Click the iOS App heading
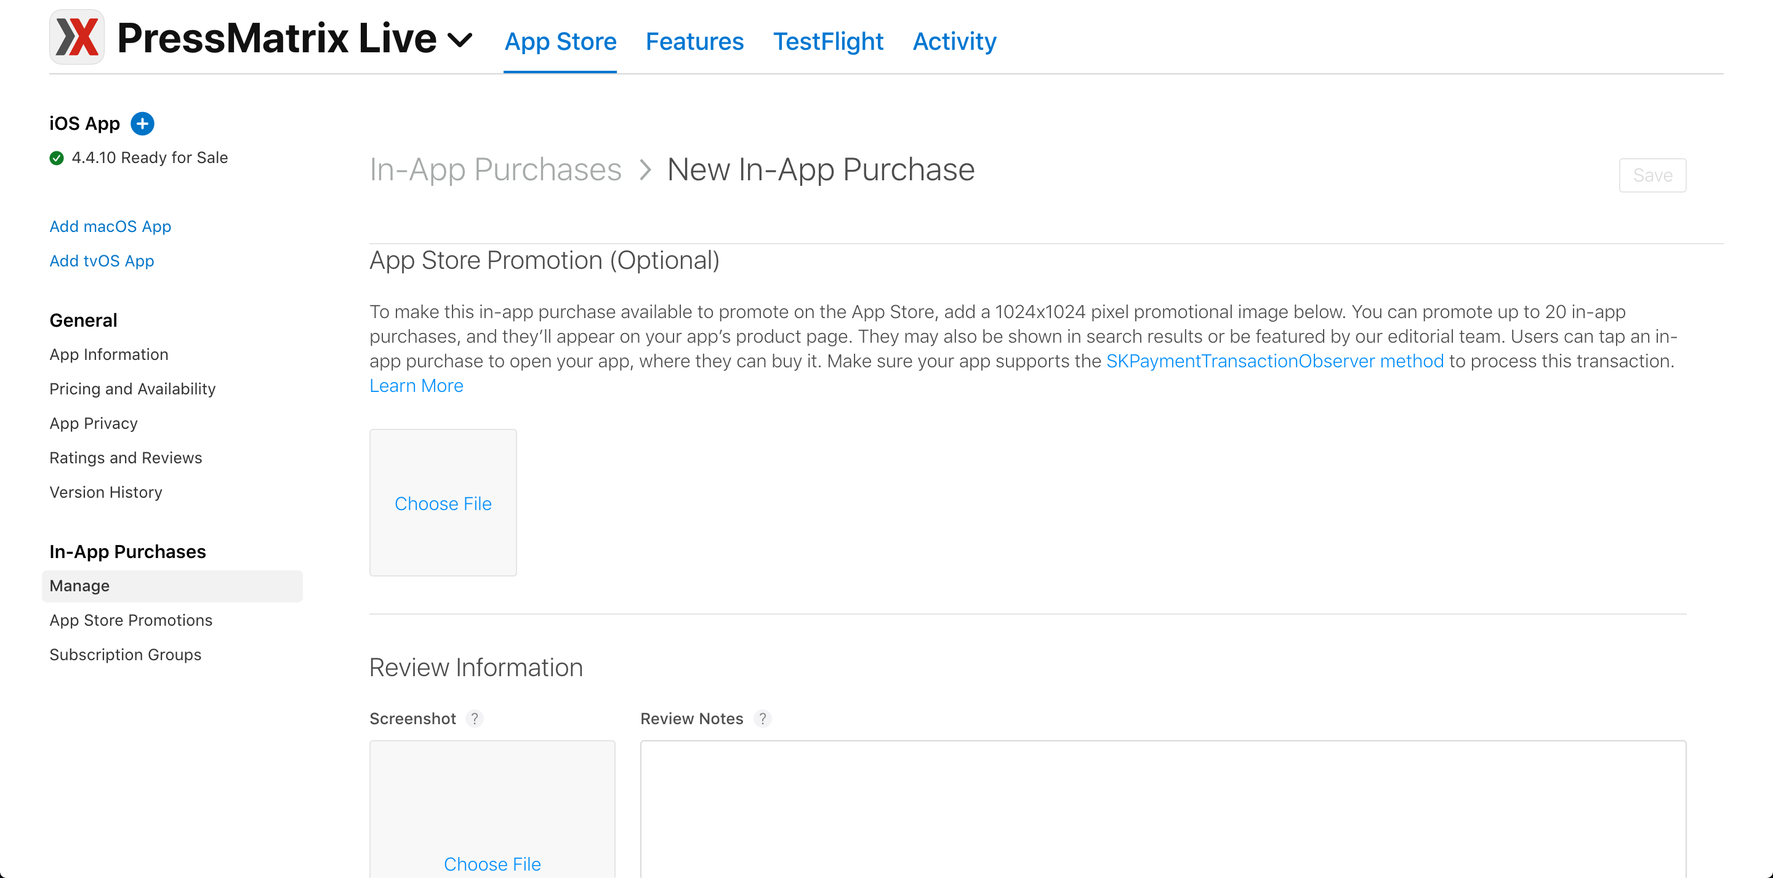This screenshot has height=878, width=1773. (x=85, y=124)
